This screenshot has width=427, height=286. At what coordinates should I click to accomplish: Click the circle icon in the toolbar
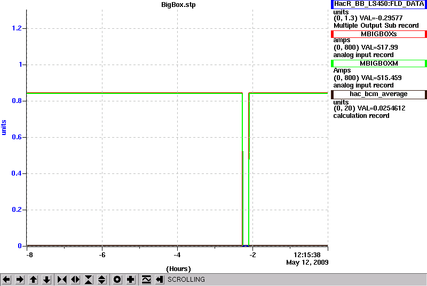coord(117,280)
